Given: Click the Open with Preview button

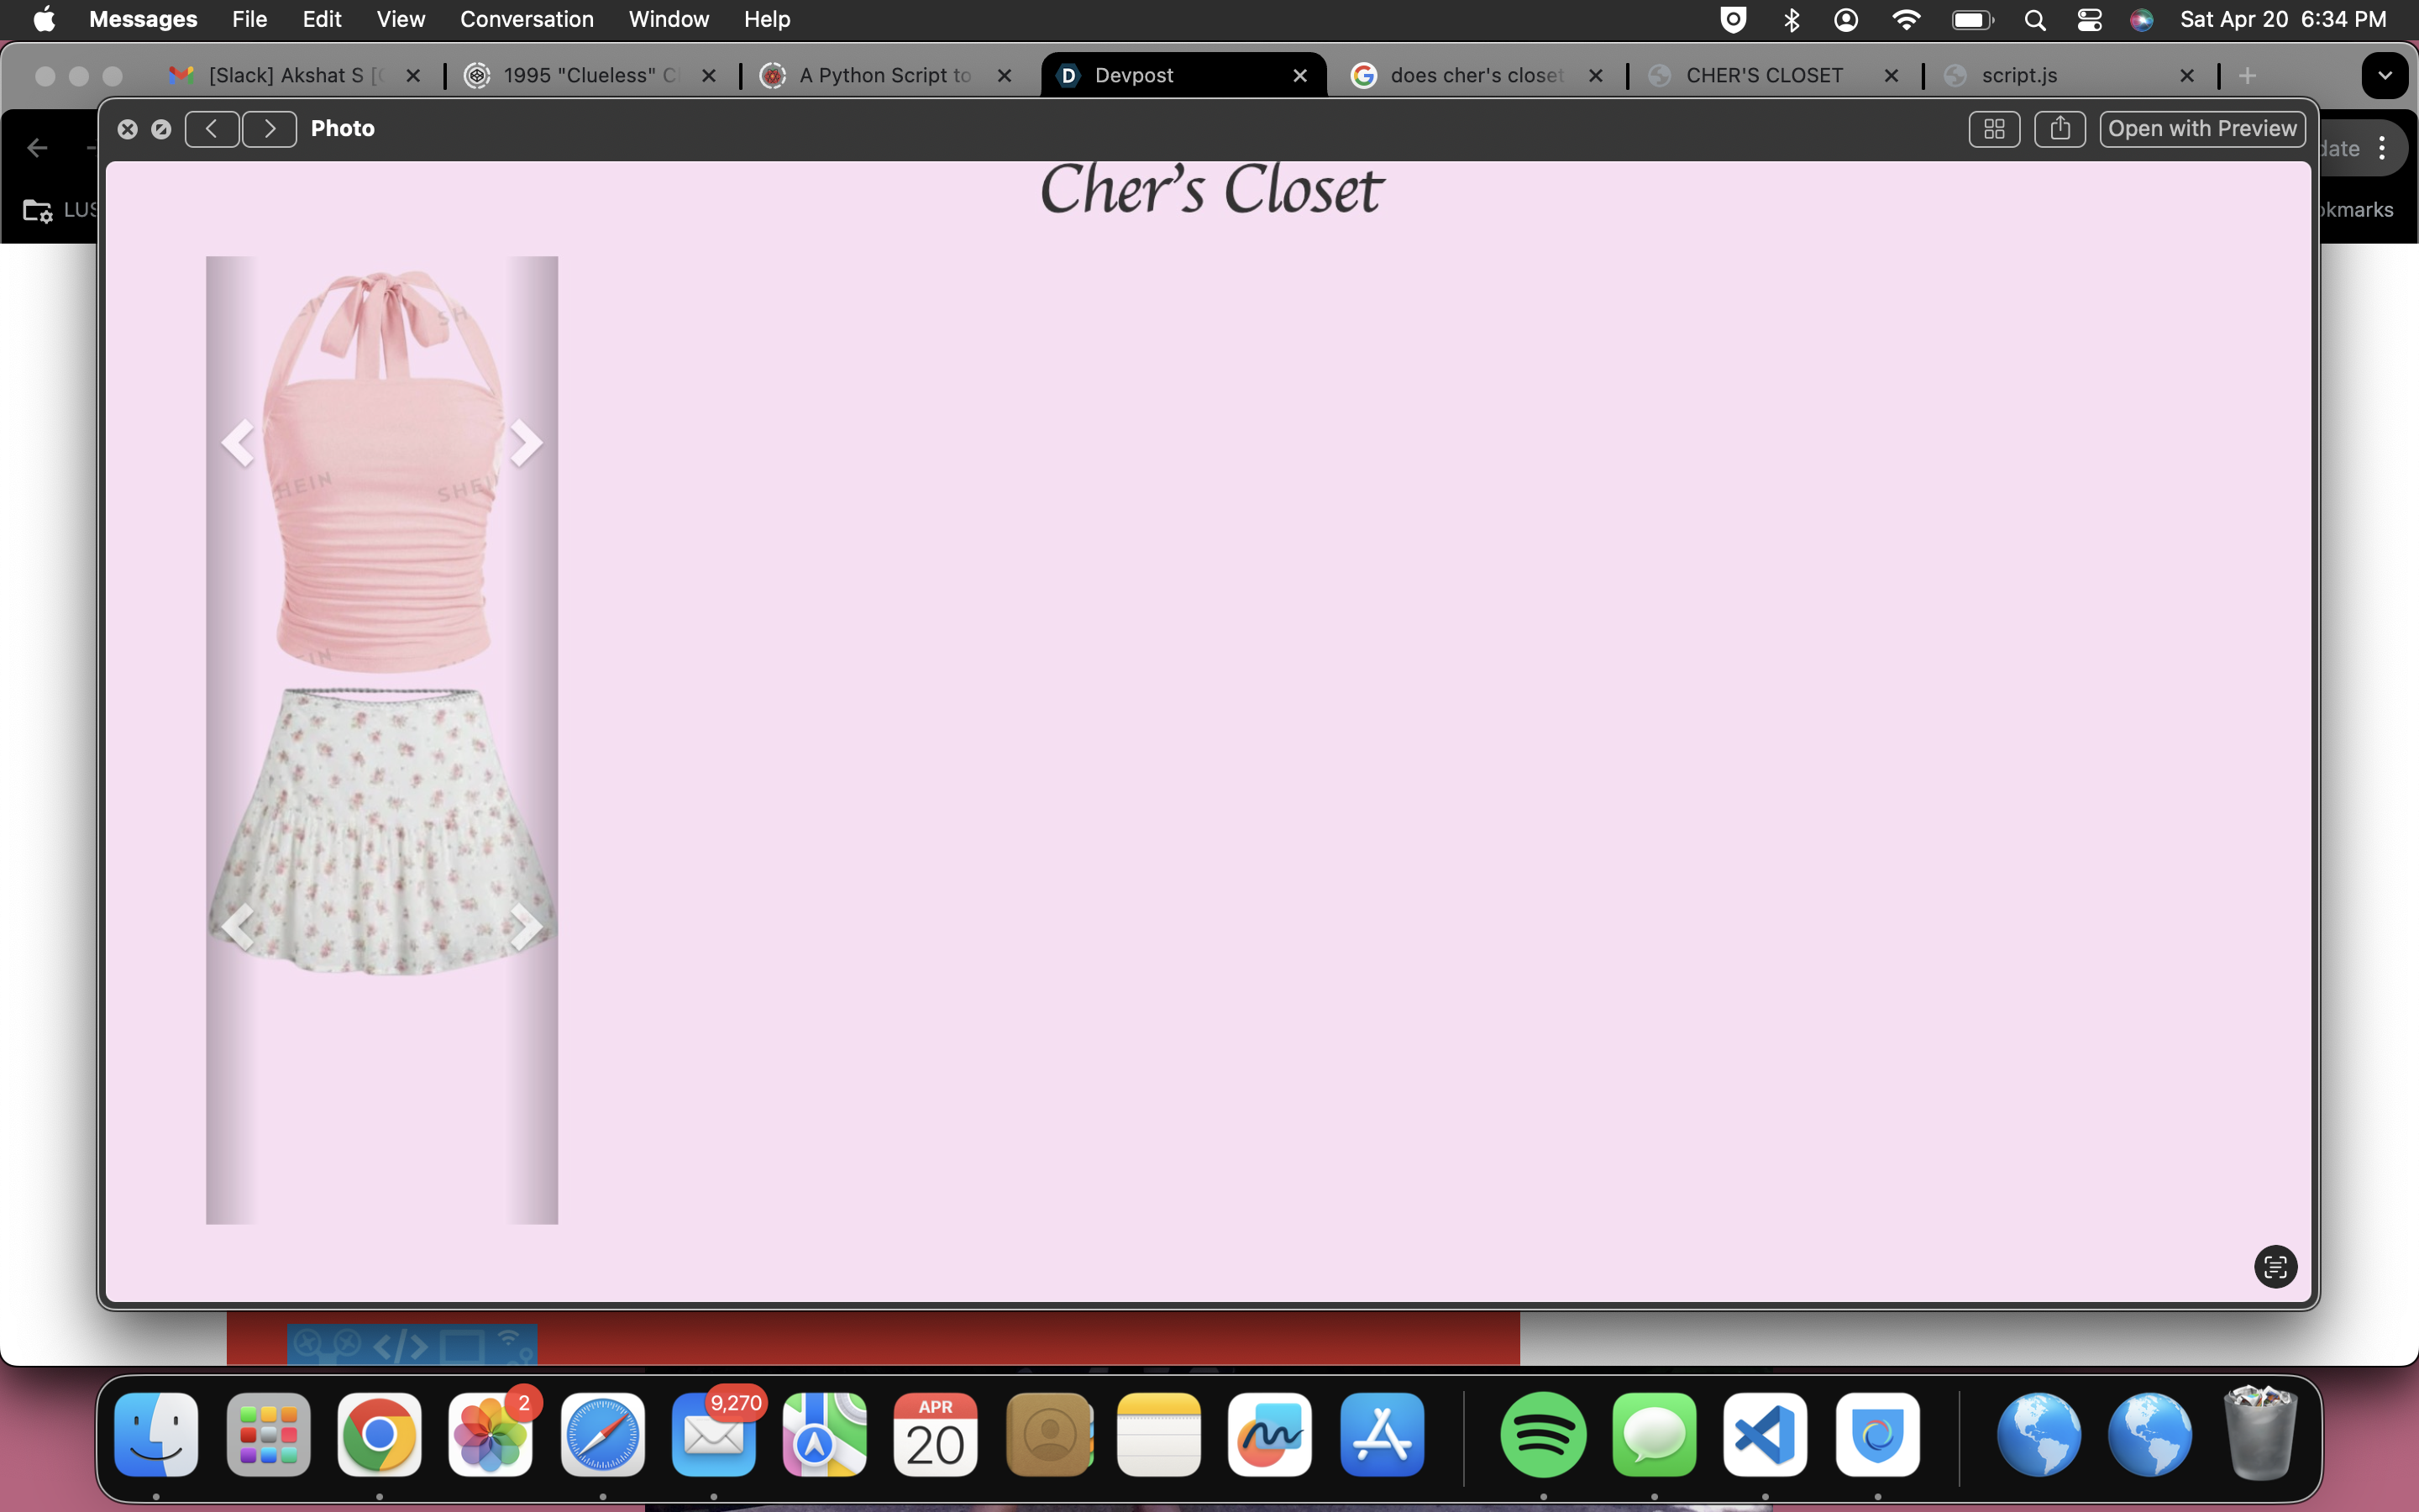Looking at the screenshot, I should click(2203, 128).
